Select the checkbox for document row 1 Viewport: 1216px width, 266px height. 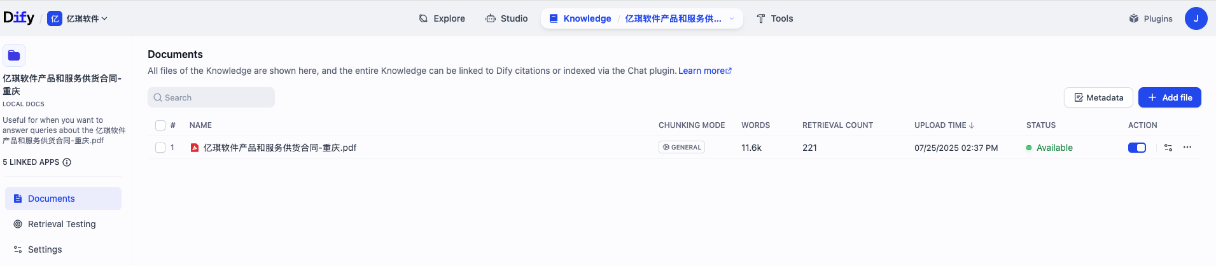pyautogui.click(x=160, y=148)
